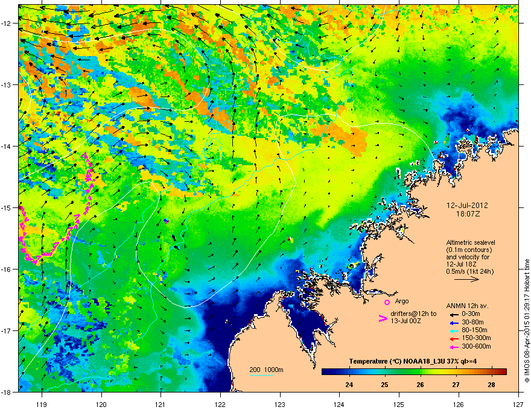Click the black 0-30m arrow legend symbol
This screenshot has height=410, width=531.
(453, 314)
